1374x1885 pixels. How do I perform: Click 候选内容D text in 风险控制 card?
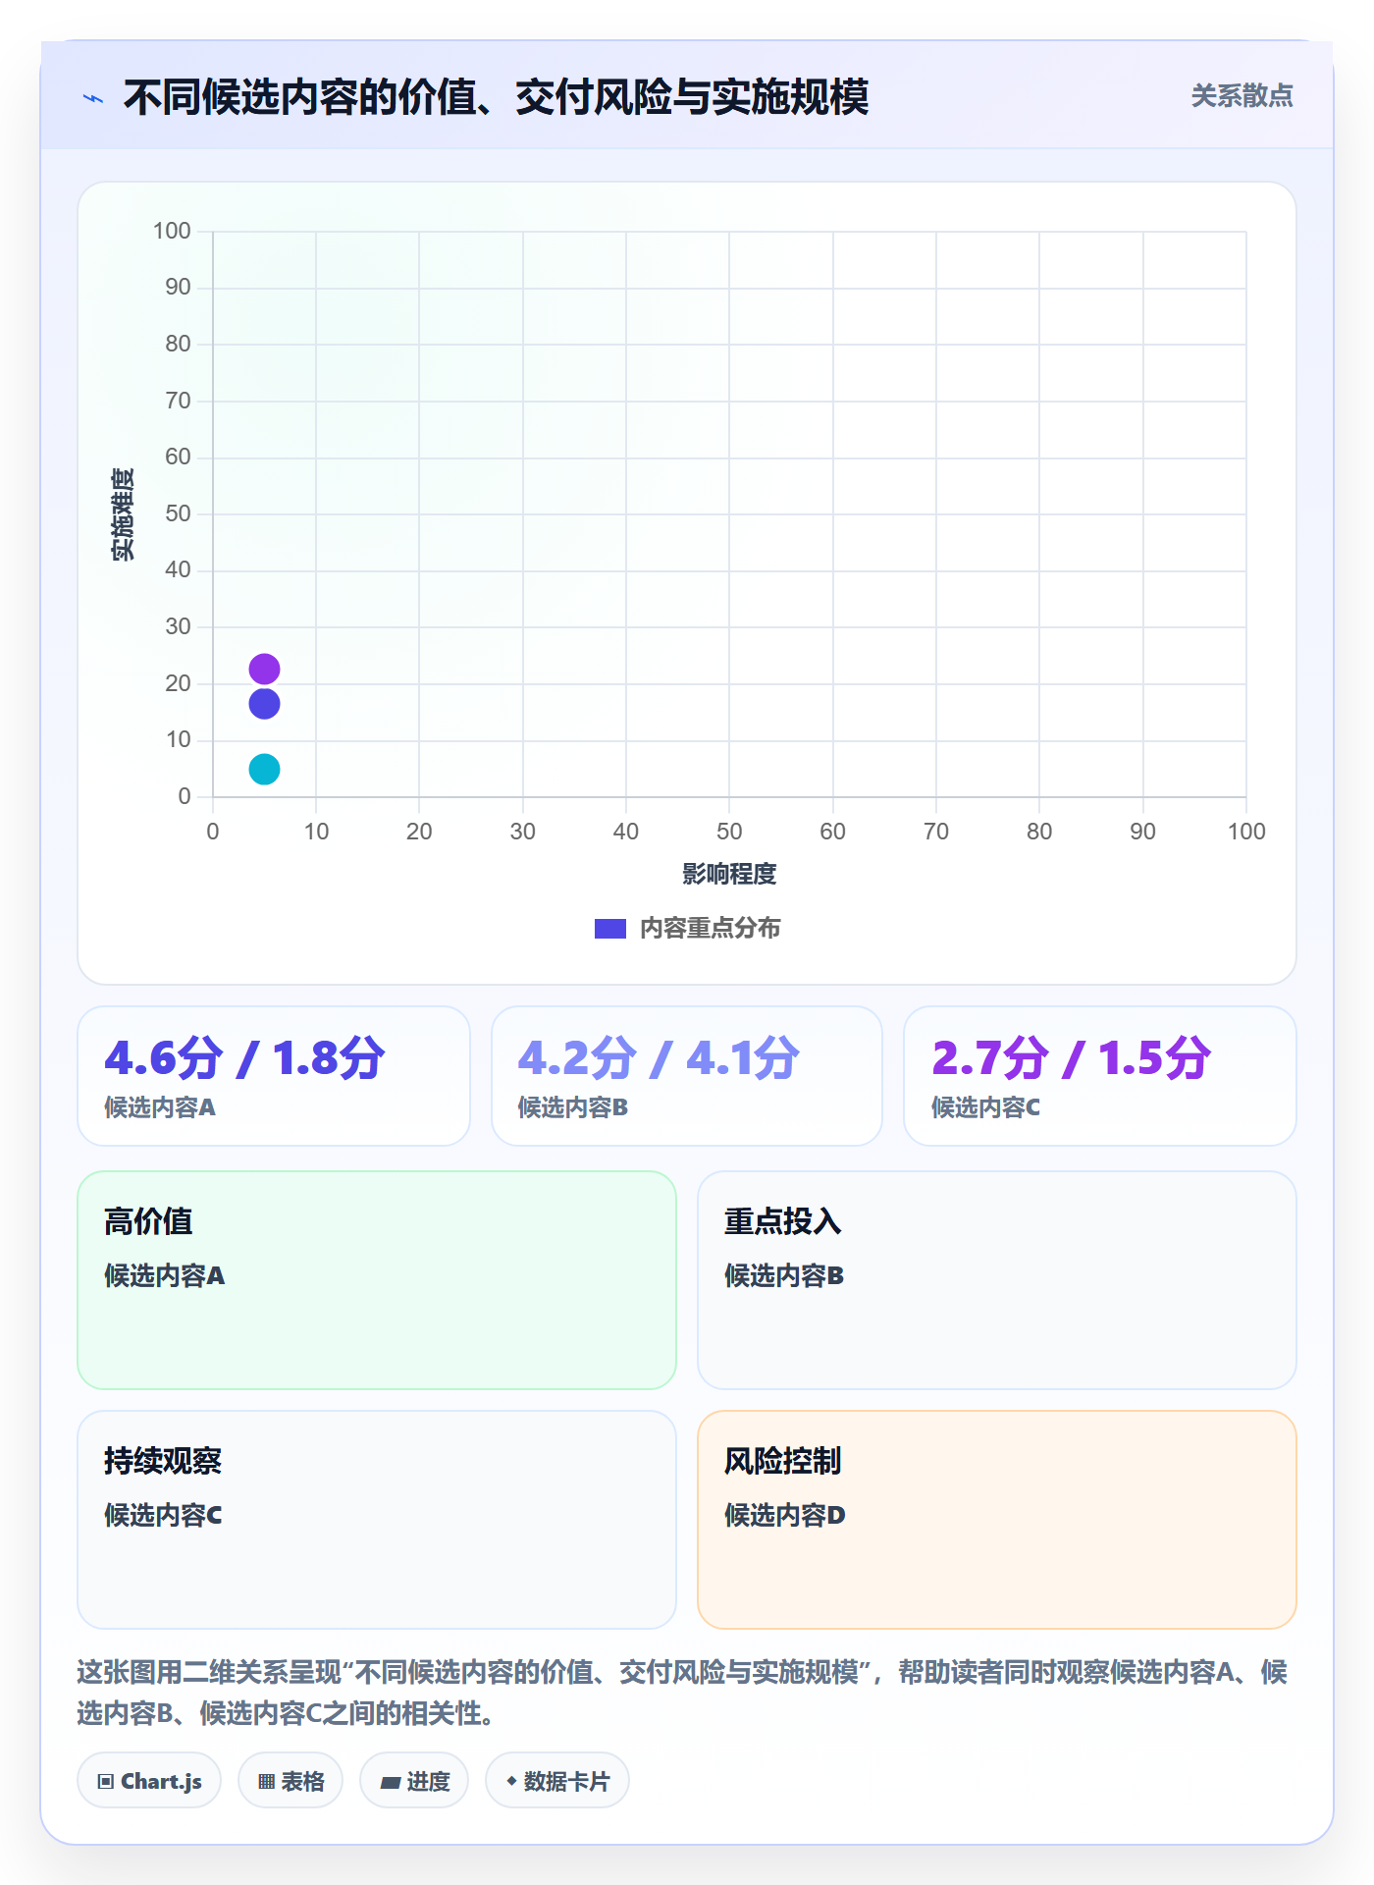tap(785, 1516)
